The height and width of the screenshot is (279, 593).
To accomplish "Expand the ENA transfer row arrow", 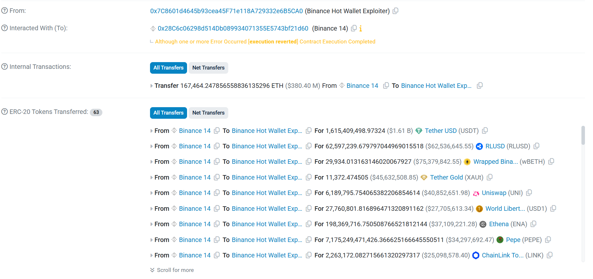I will [x=152, y=224].
